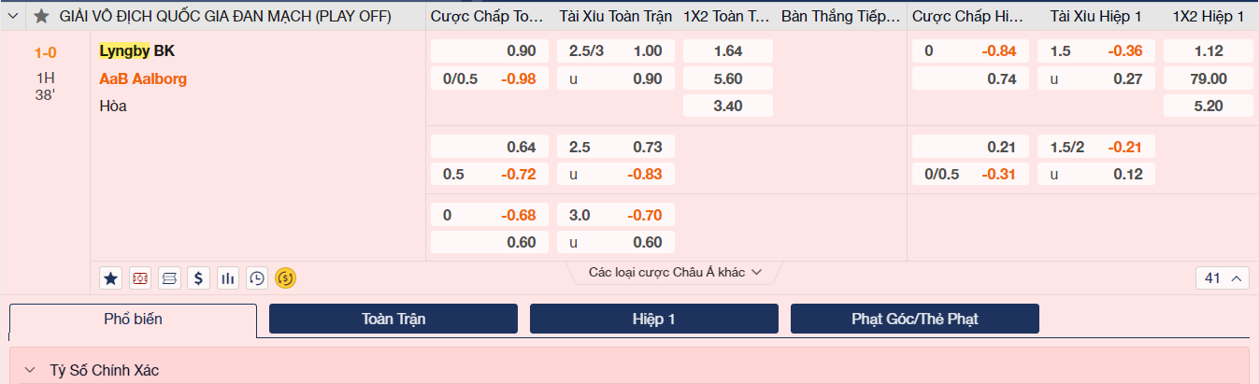Open the live pitch view icon
The image size is (1259, 384).
point(140,277)
